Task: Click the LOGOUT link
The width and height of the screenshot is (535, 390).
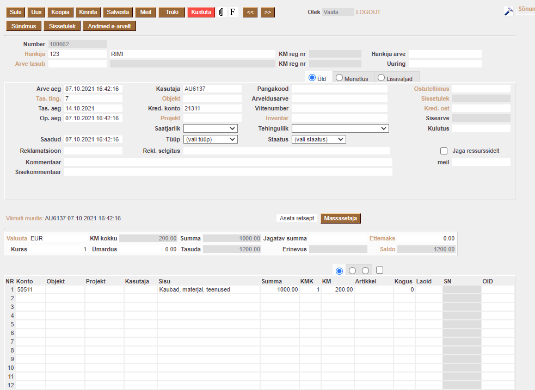Action: pos(368,13)
